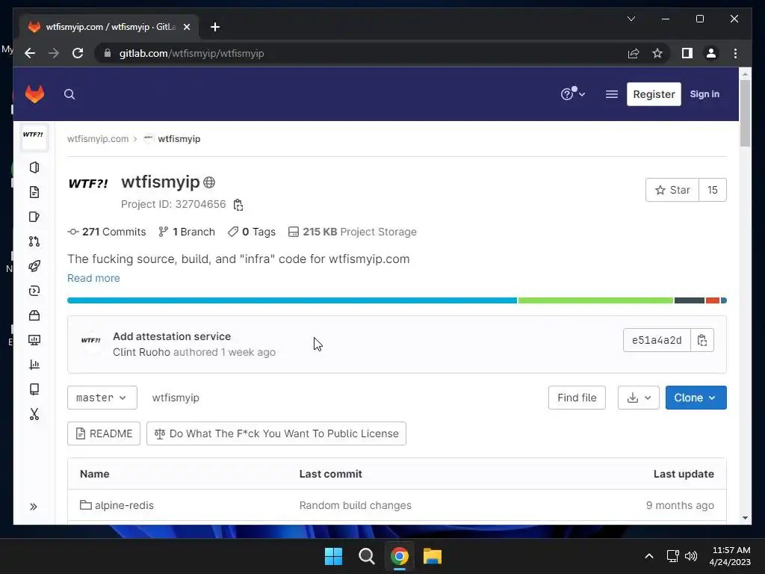Open Merge requests sidebar icon
This screenshot has height=574, width=765.
[x=34, y=241]
